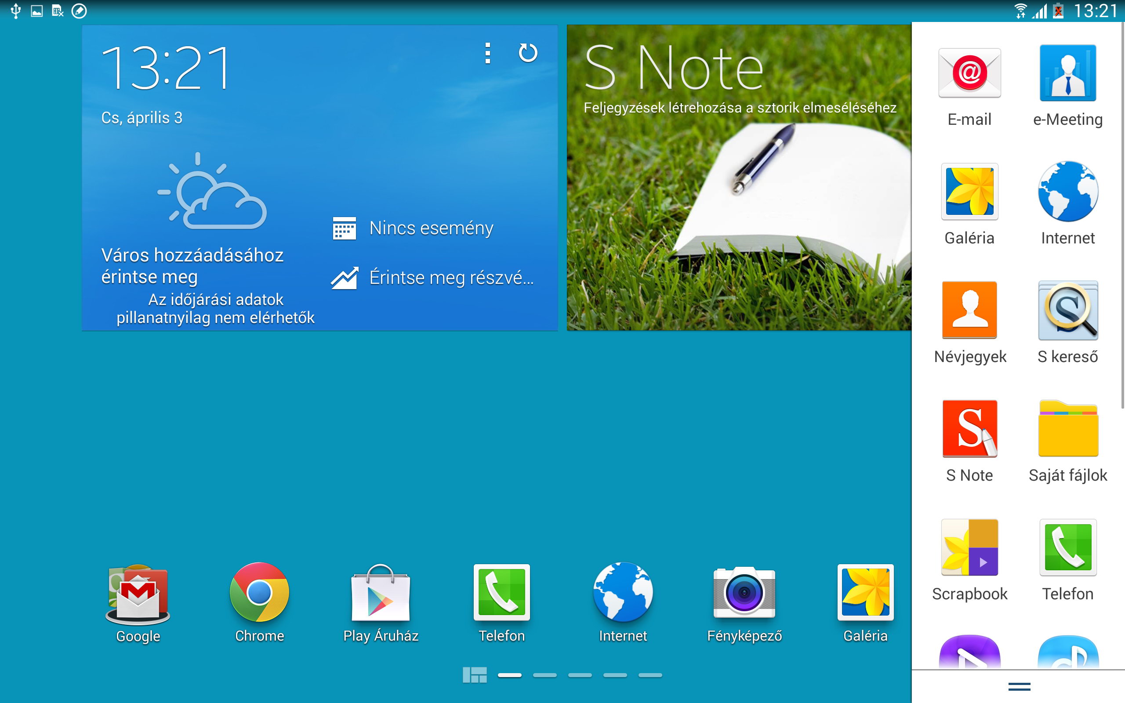Switch to the third home page indicator
1125x703 pixels.
coord(580,675)
